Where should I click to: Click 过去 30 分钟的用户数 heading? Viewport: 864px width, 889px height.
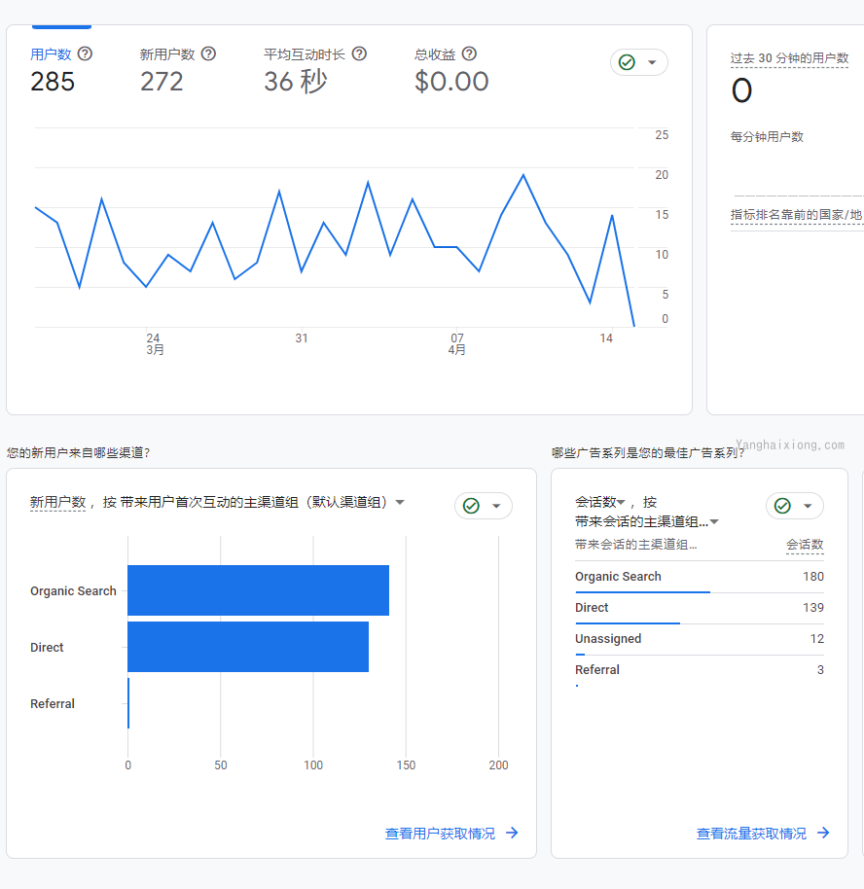pos(789,58)
